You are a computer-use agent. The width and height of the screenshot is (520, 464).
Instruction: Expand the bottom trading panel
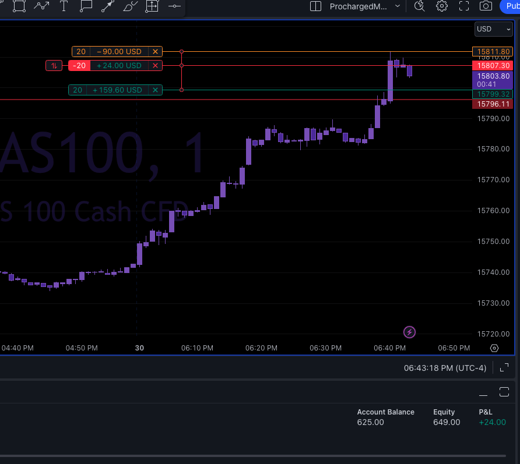(x=504, y=392)
